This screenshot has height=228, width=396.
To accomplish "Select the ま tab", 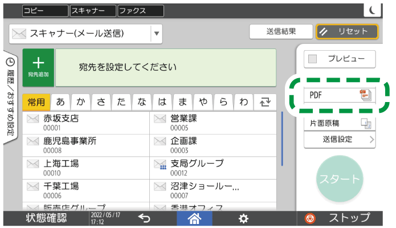I will (182, 102).
